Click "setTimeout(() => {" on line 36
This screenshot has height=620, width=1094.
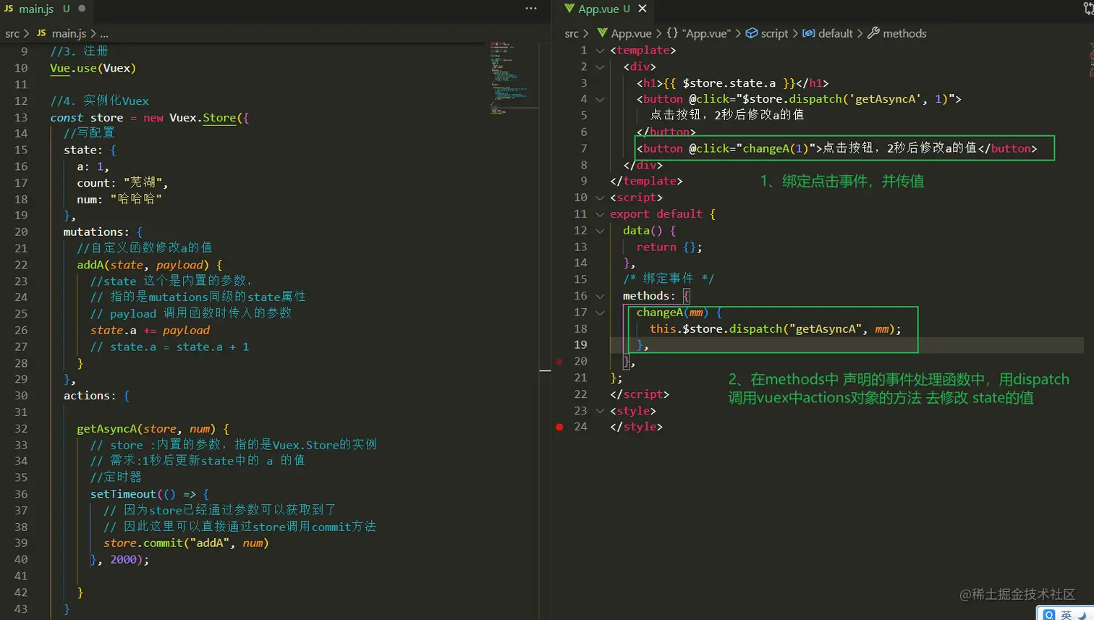point(150,494)
